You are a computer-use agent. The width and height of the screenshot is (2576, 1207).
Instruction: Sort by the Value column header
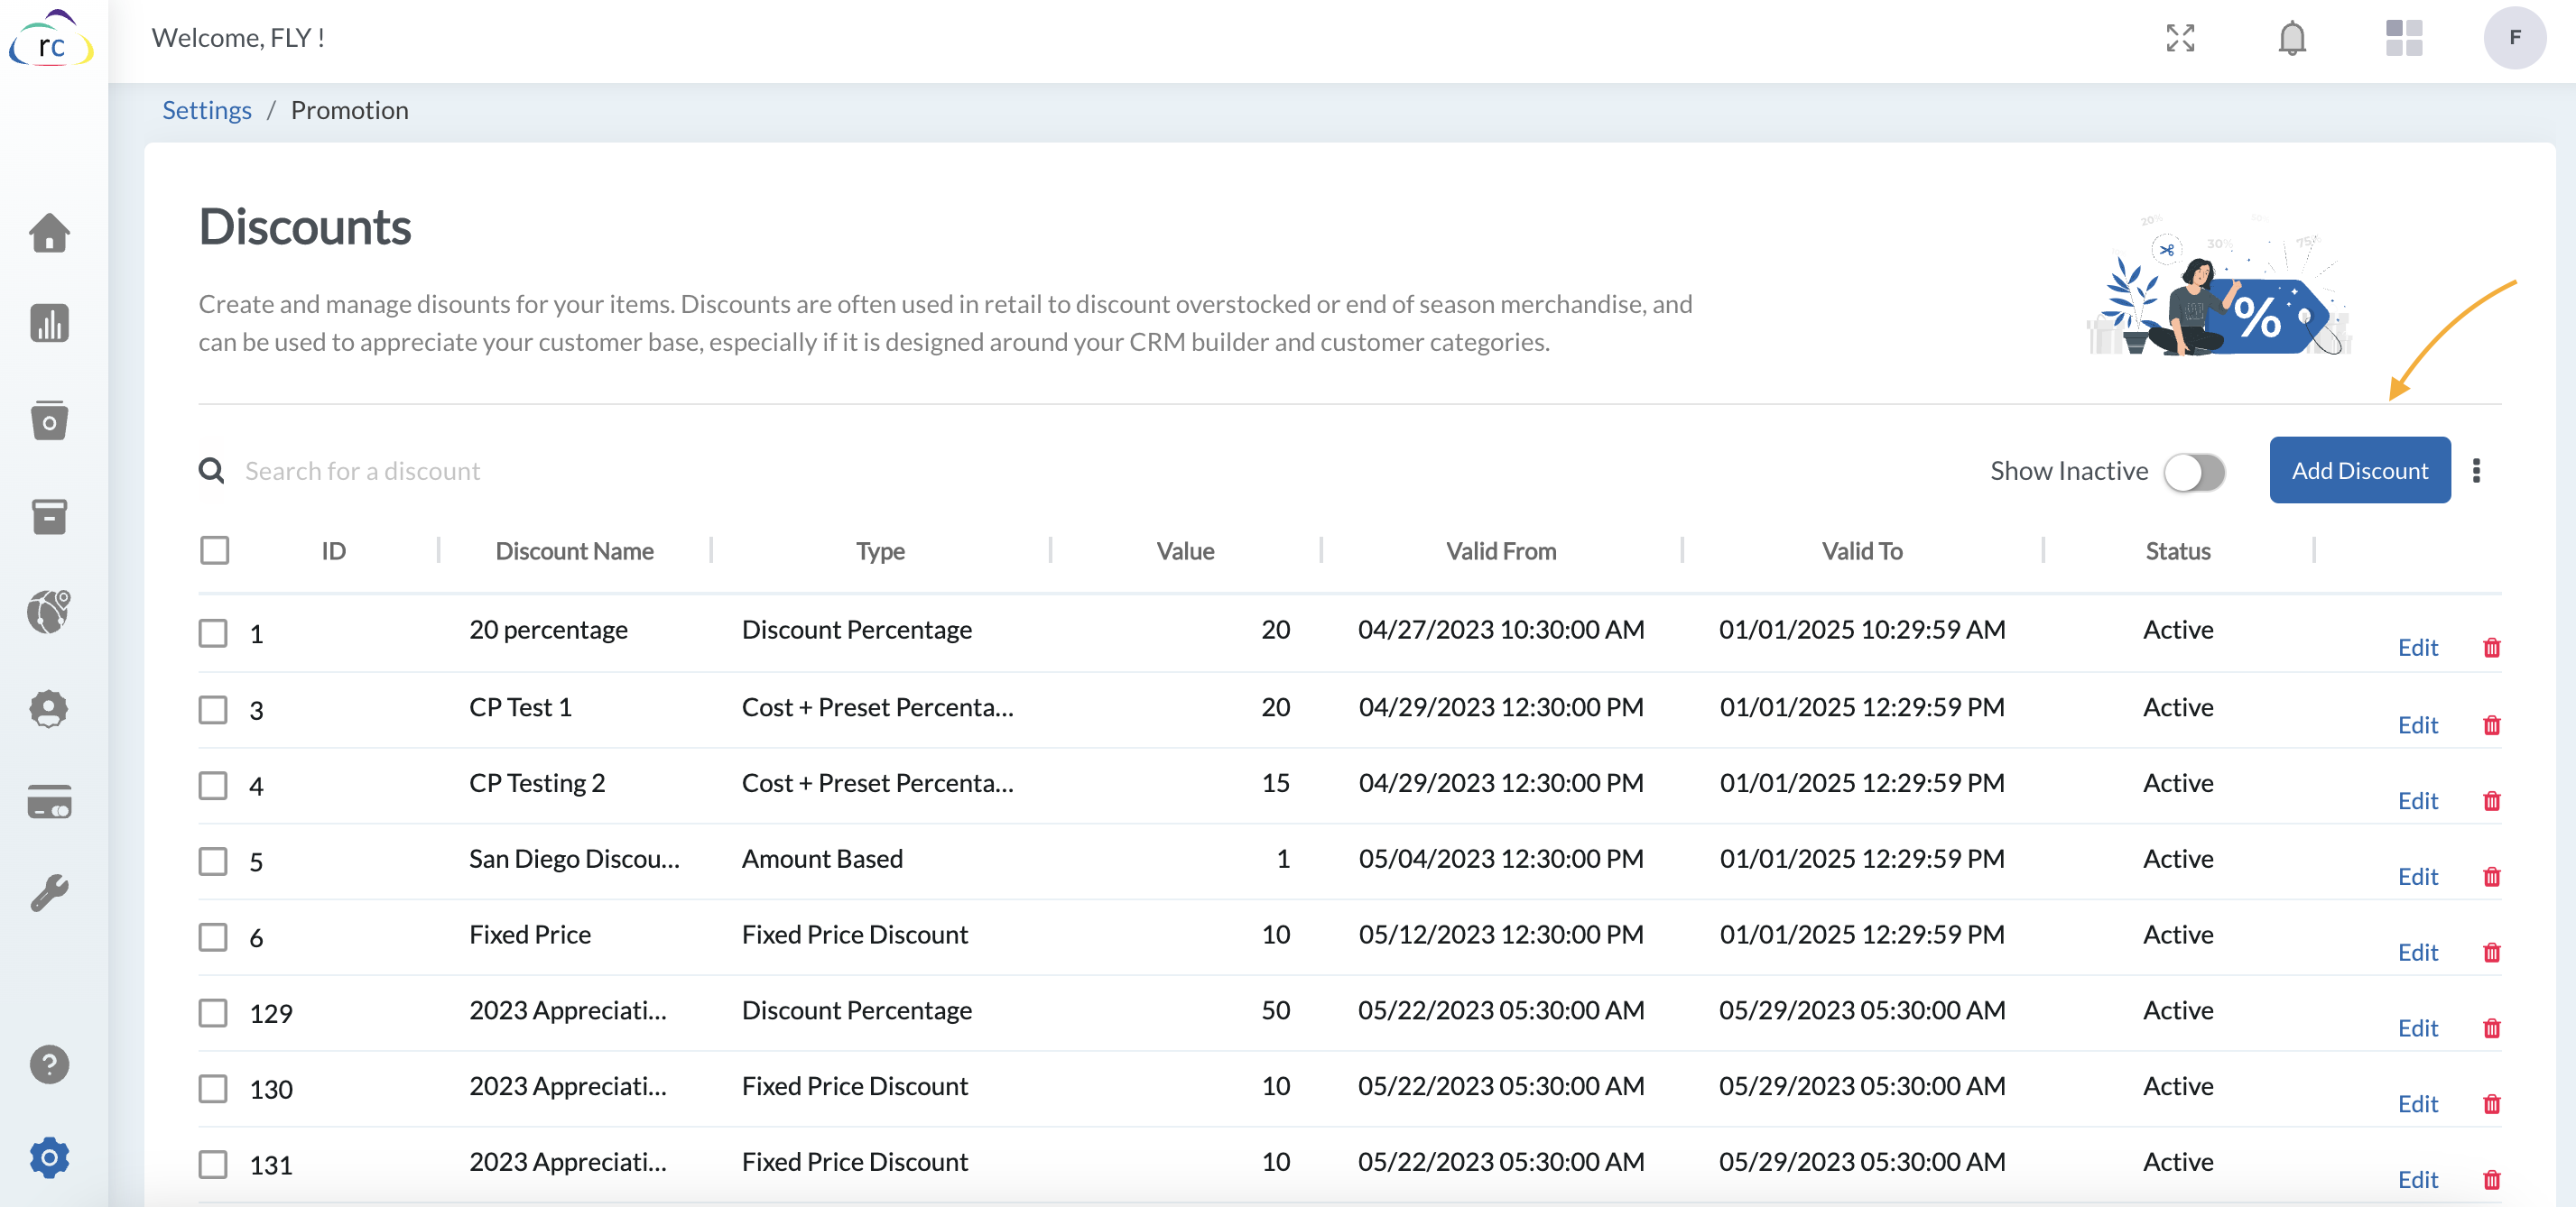[x=1185, y=550]
